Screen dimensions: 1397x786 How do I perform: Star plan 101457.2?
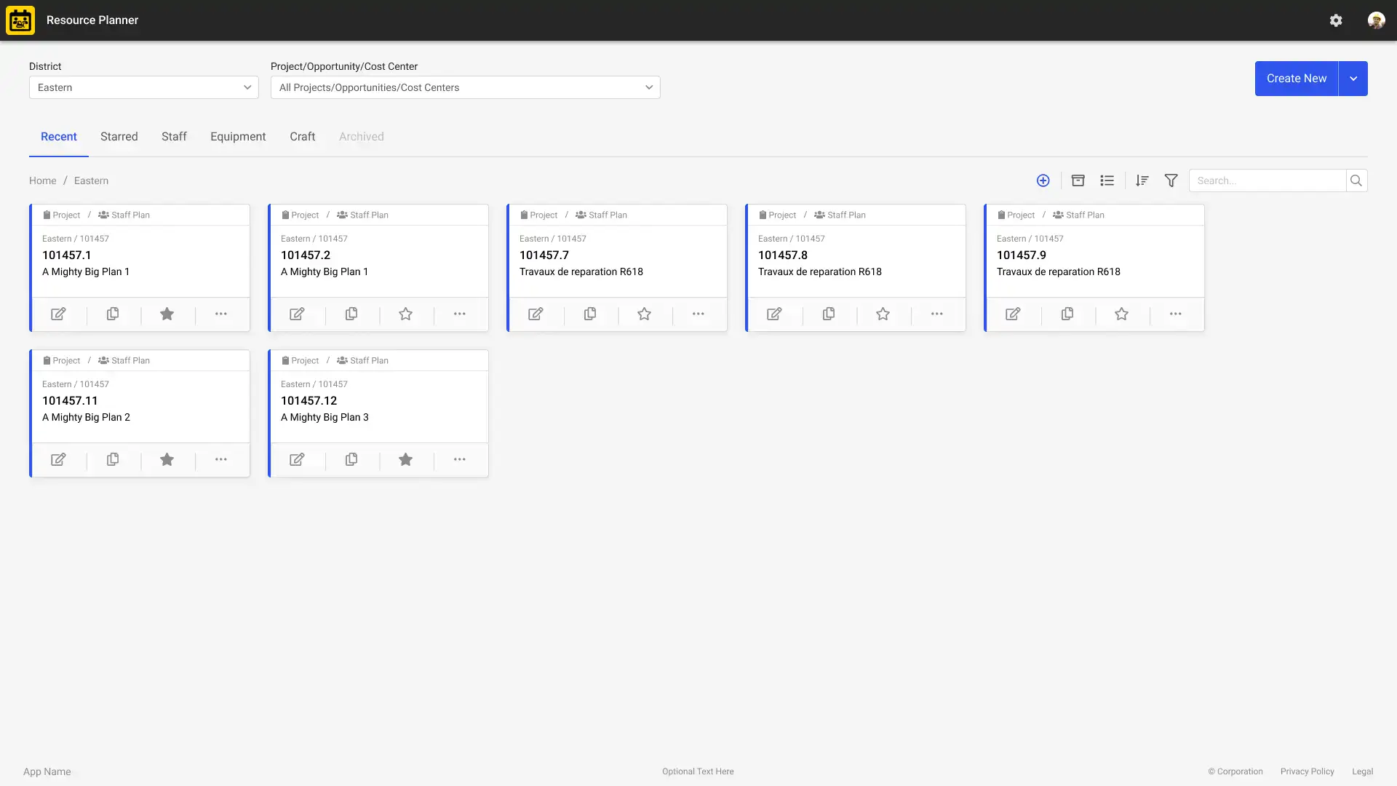tap(405, 314)
